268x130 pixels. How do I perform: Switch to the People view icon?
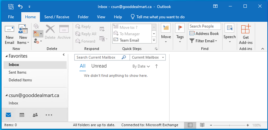[35, 115]
